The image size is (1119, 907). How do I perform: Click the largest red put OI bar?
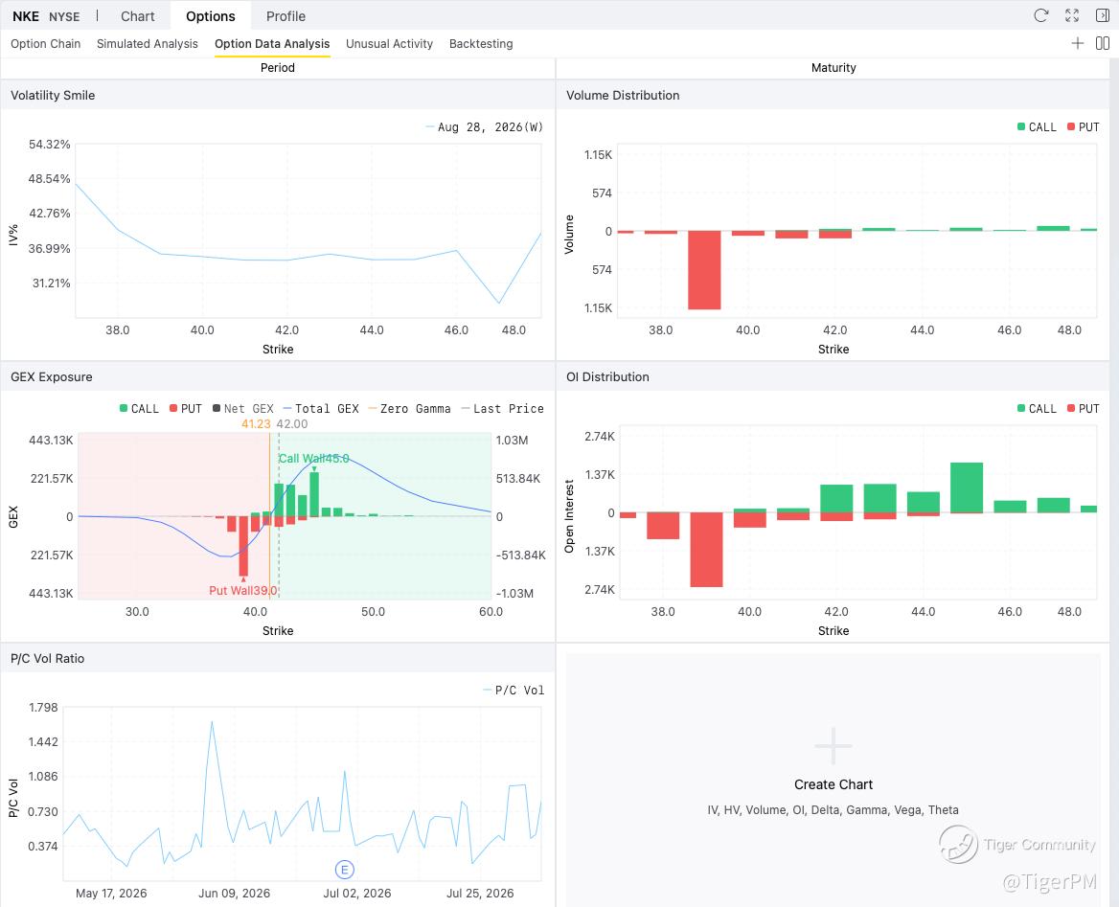click(x=706, y=550)
